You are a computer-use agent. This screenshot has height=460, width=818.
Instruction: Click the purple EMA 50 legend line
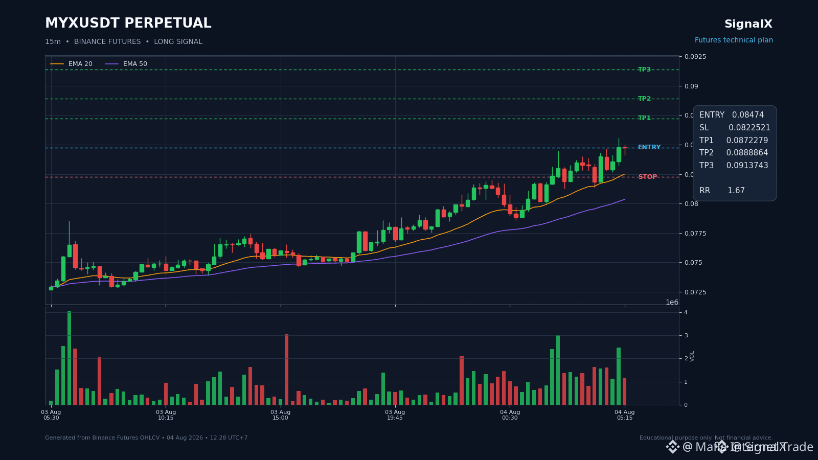pos(112,64)
